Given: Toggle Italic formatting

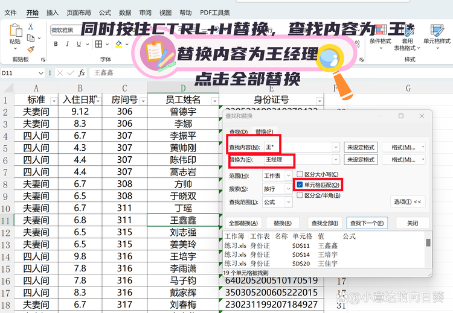Looking at the screenshot, I should [x=67, y=44].
